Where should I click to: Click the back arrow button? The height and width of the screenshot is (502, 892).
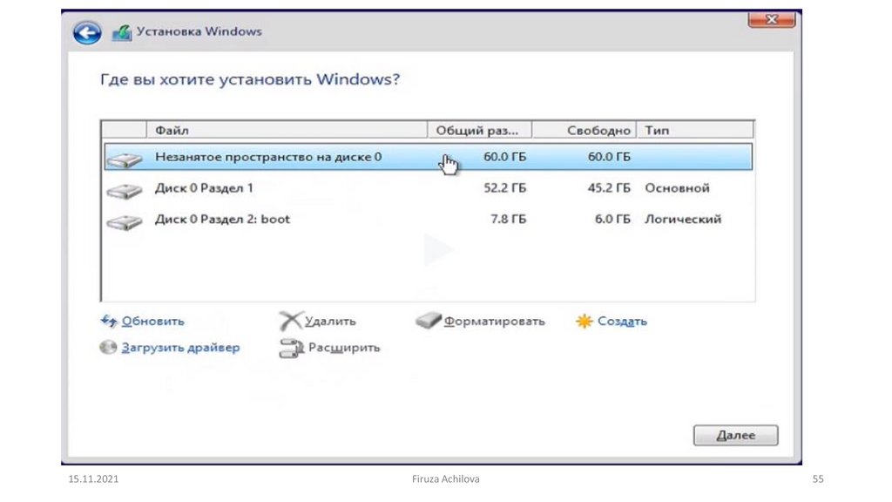tap(87, 33)
